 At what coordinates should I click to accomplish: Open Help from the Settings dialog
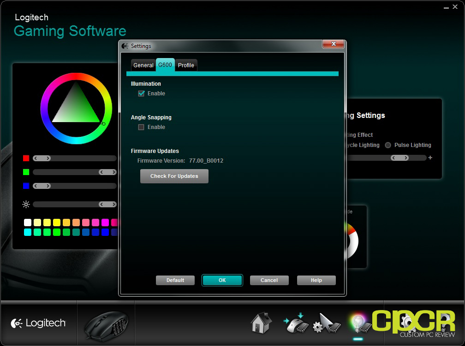coord(316,280)
